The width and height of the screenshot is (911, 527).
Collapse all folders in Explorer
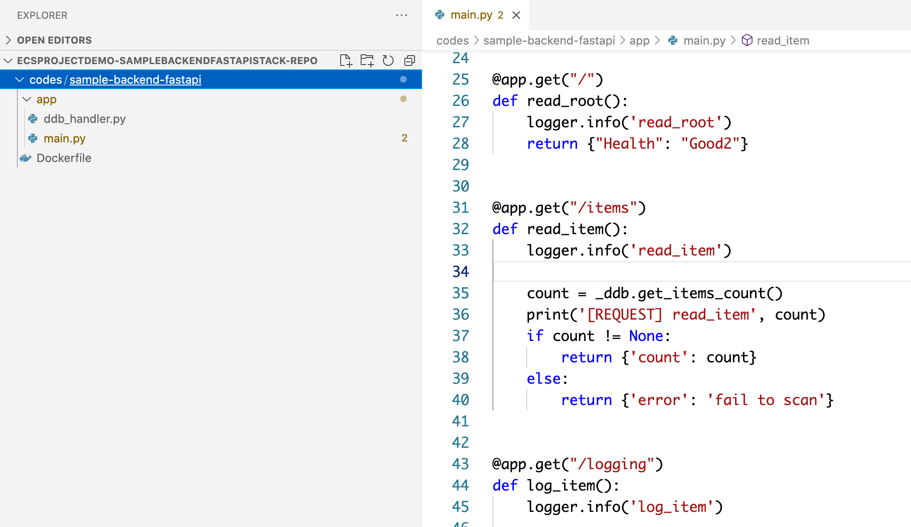pos(410,61)
